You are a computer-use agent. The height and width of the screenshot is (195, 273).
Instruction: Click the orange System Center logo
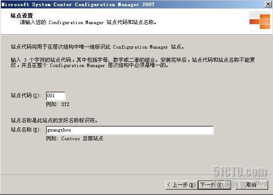(260, 21)
